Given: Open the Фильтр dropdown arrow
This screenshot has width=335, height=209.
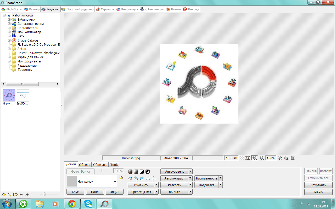Looking at the screenshot, I should click(191, 192).
